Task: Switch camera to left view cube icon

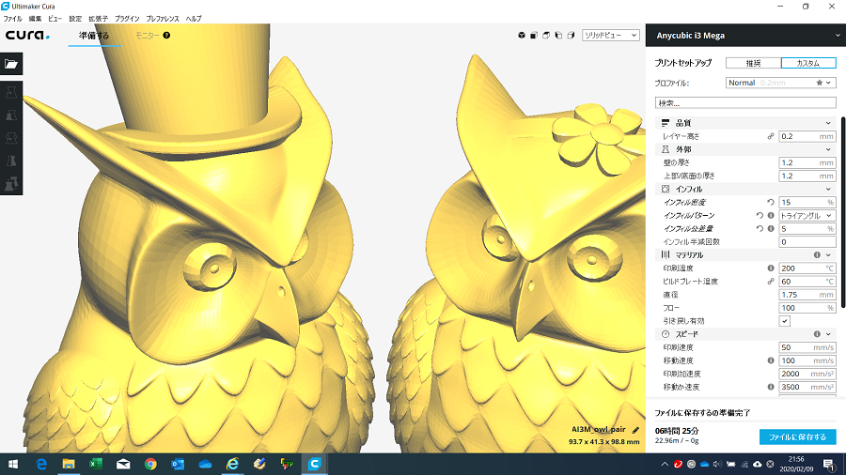Action: tap(558, 35)
